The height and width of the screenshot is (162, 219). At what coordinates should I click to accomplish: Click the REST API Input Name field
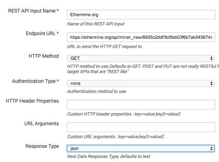point(141,15)
